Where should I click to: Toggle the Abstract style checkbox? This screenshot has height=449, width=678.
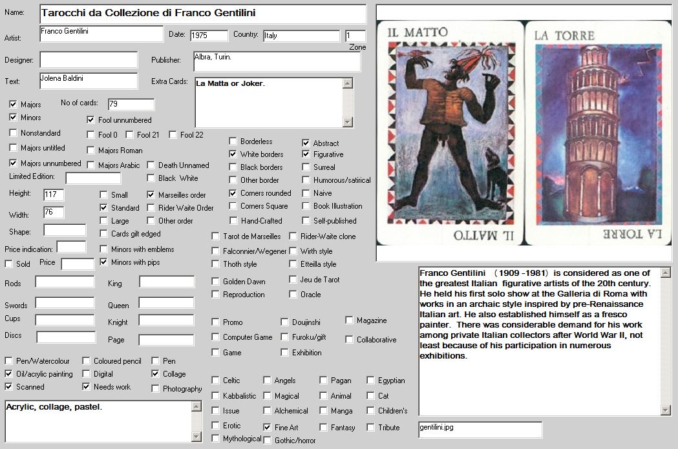coord(306,143)
